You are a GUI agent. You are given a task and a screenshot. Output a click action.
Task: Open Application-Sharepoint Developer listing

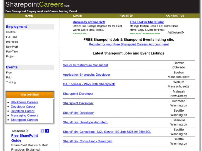86,75
